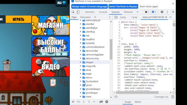The width and height of the screenshot is (187, 105).
Task: Open the МАГАЗИН shop banner
Action: click(x=51, y=25)
